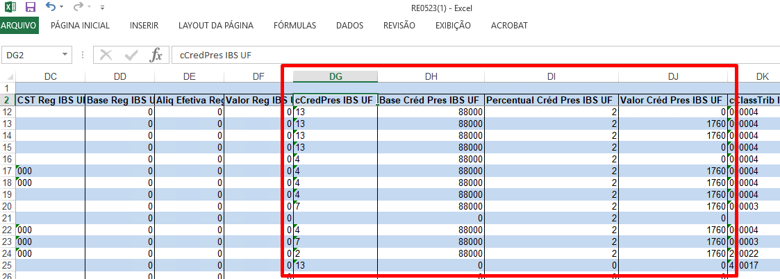Select the ACROBAT tab
The image size is (780, 279).
coord(509,26)
